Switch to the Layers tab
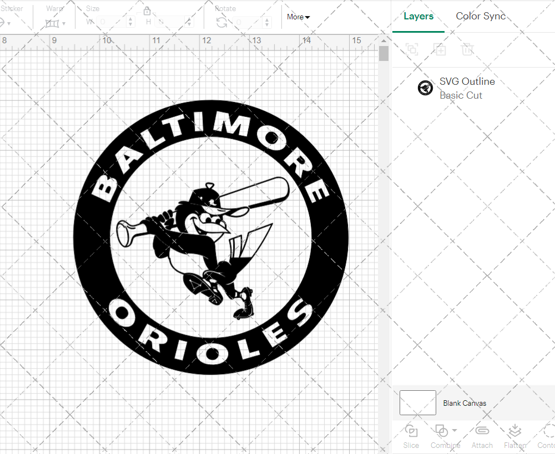The image size is (555, 454). click(418, 16)
